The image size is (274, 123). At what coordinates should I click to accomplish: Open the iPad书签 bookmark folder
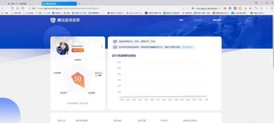click(x=28, y=13)
